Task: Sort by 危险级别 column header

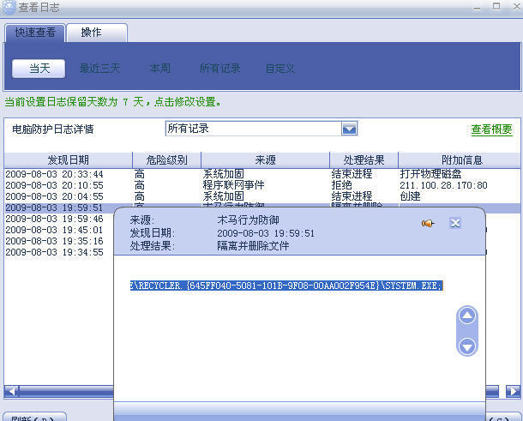Action: (x=167, y=160)
